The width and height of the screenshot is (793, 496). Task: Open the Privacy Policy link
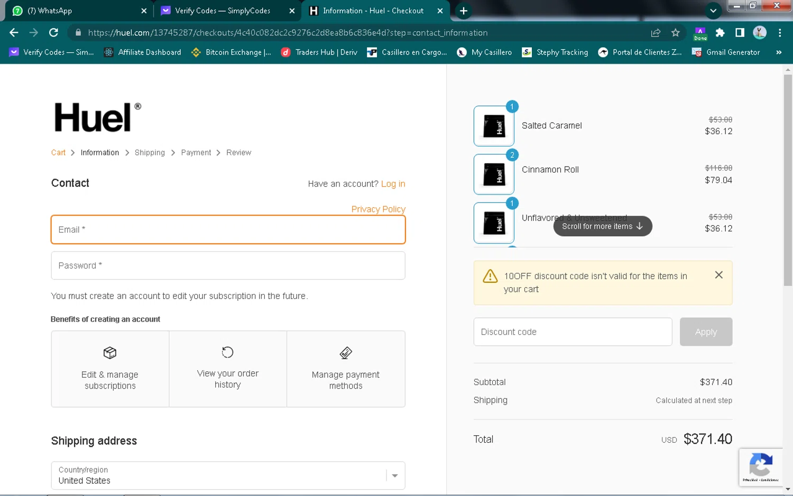379,209
